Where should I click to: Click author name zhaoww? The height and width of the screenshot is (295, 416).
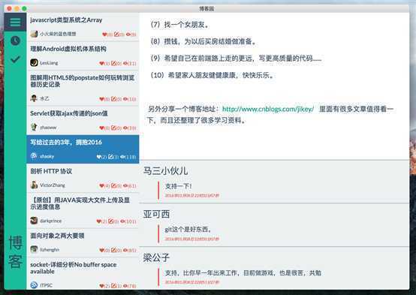click(48, 128)
